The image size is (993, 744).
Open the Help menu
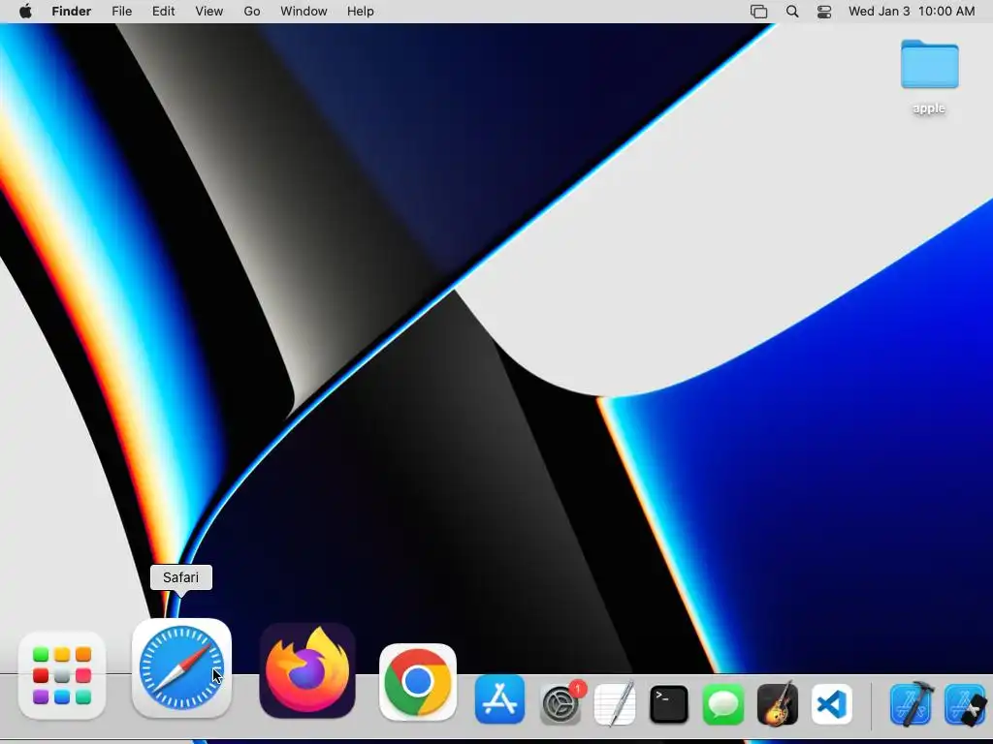click(361, 12)
